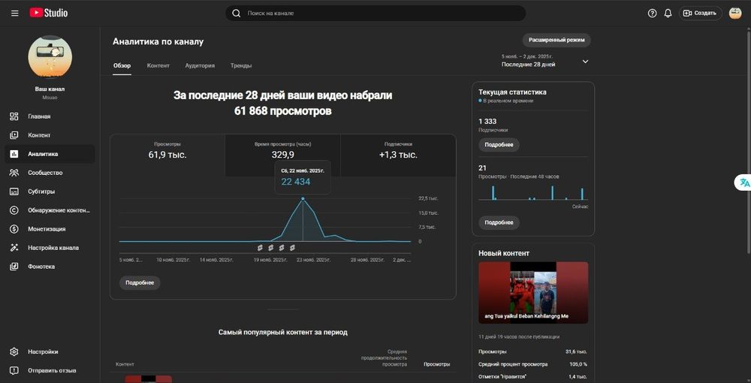Click the YouTube Studio logo
This screenshot has height=383, width=751.
(48, 14)
